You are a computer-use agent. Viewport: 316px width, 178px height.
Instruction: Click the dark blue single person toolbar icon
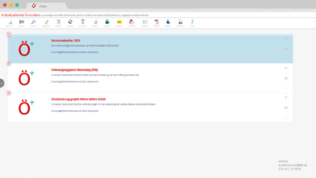(168, 22)
